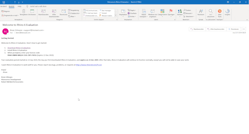Select the Gereed quick step
This screenshot has height=134, width=249.
[x=103, y=13]
